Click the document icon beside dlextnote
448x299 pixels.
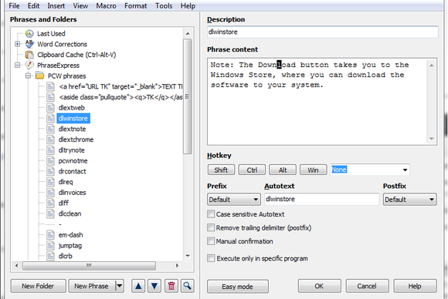click(x=50, y=129)
